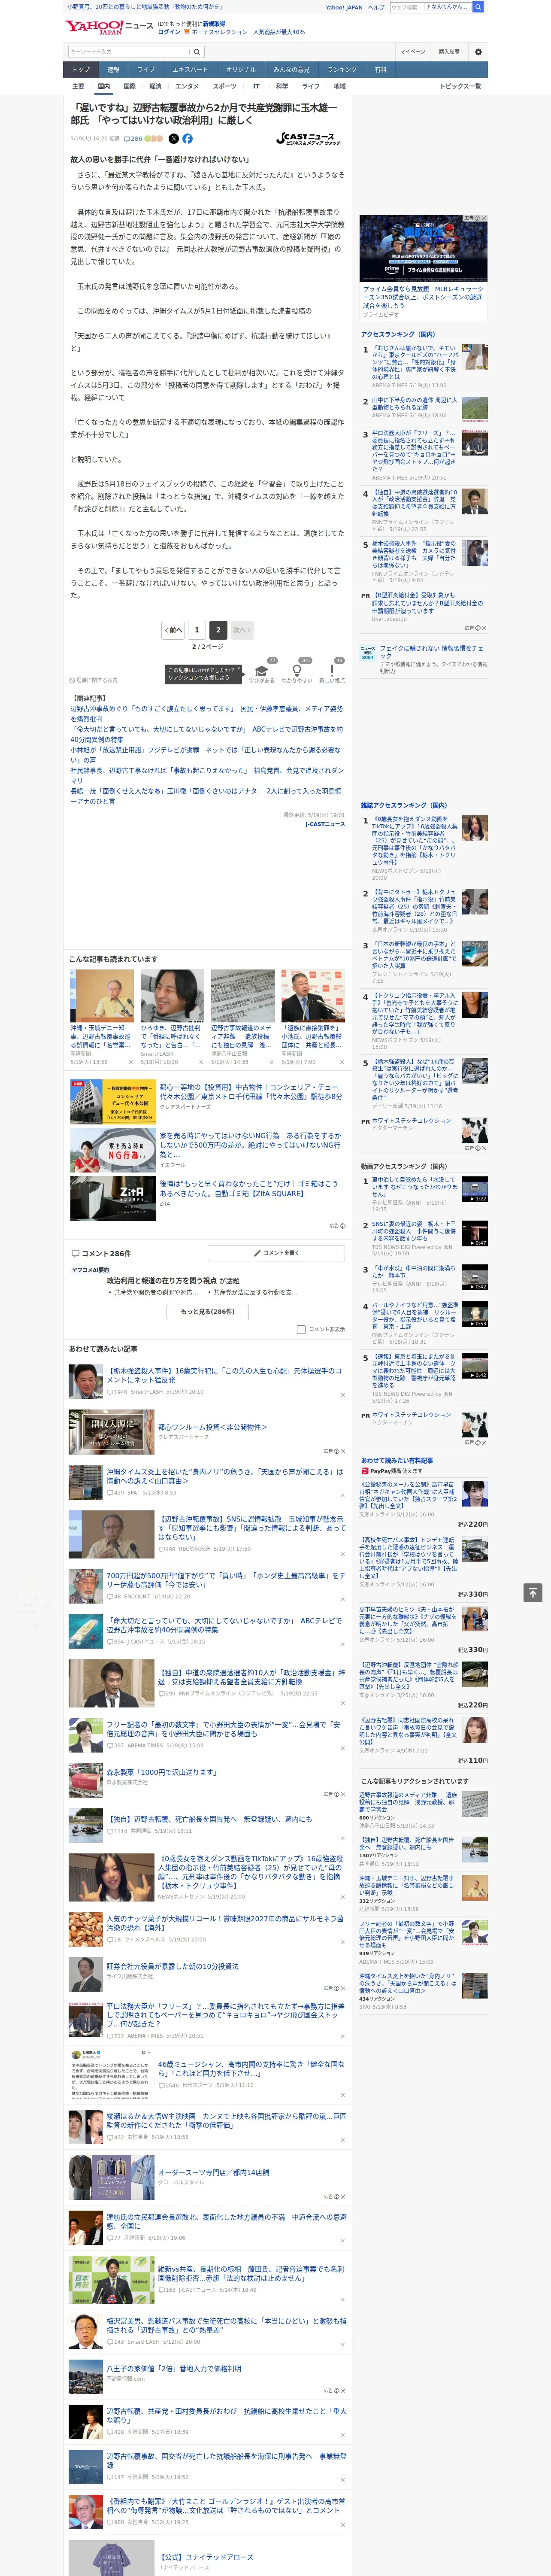
Task: Click the 新しい視点 exclamation reaction
Action: (x=332, y=673)
